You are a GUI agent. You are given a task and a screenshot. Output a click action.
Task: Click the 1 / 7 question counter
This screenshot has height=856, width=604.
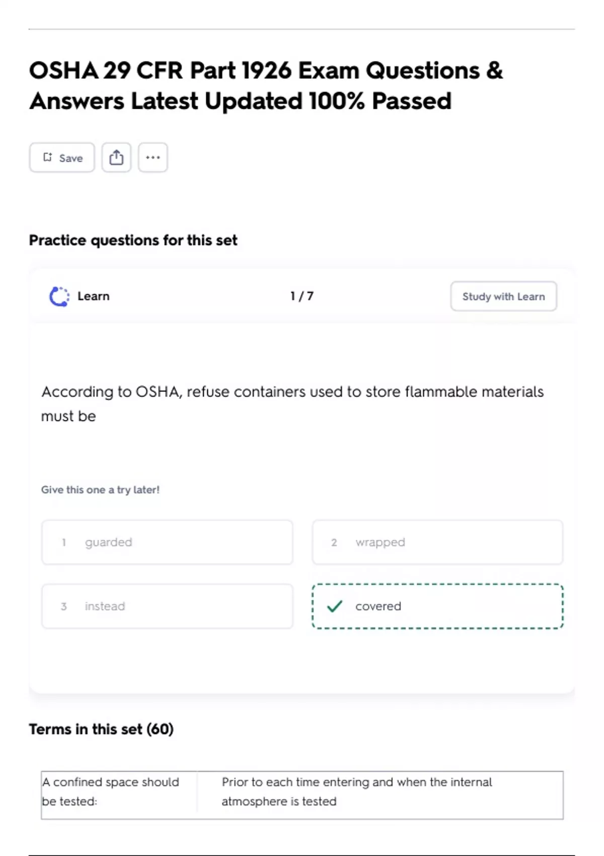[302, 296]
